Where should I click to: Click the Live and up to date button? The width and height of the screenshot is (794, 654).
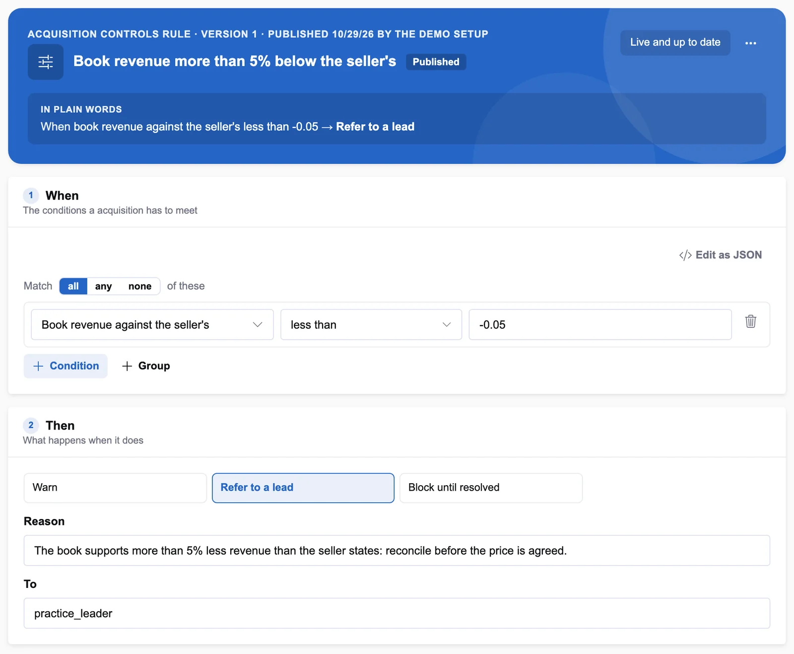[675, 43]
